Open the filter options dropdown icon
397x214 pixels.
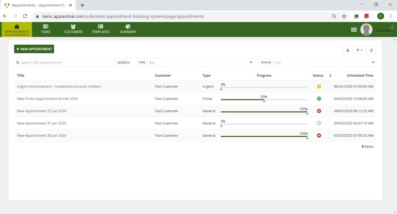[359, 50]
